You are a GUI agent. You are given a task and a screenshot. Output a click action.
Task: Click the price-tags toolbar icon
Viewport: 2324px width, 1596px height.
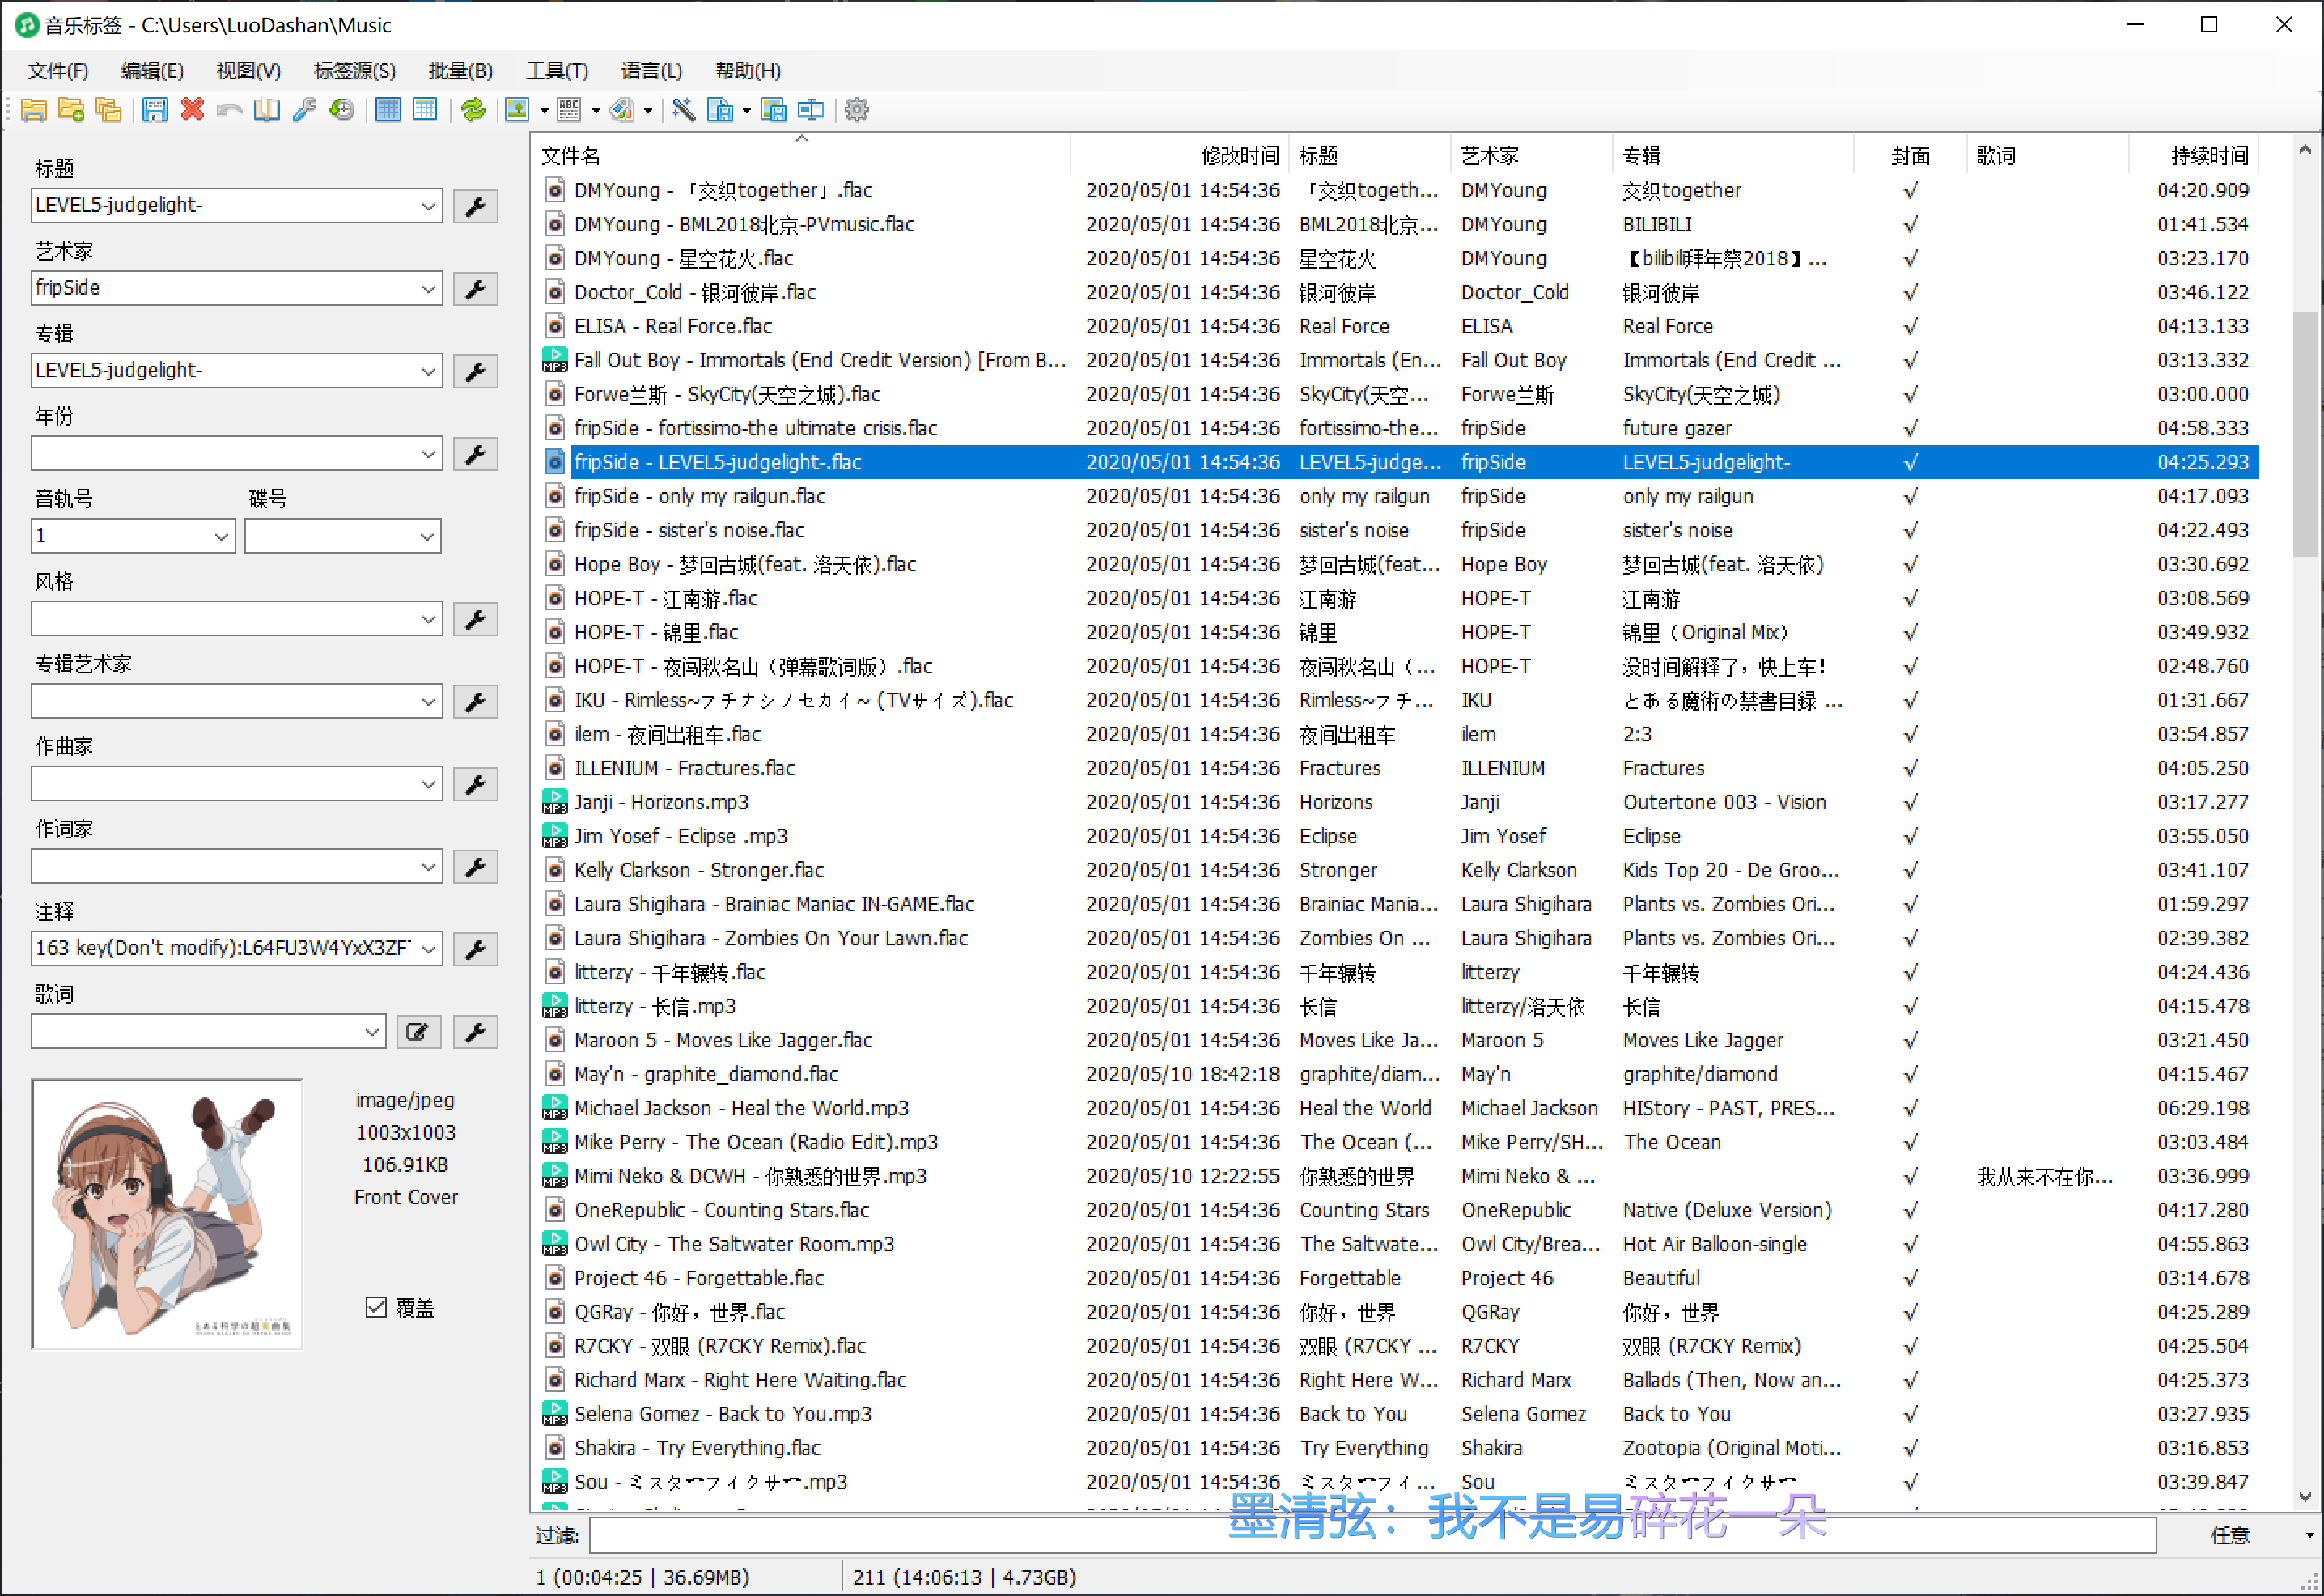622,110
